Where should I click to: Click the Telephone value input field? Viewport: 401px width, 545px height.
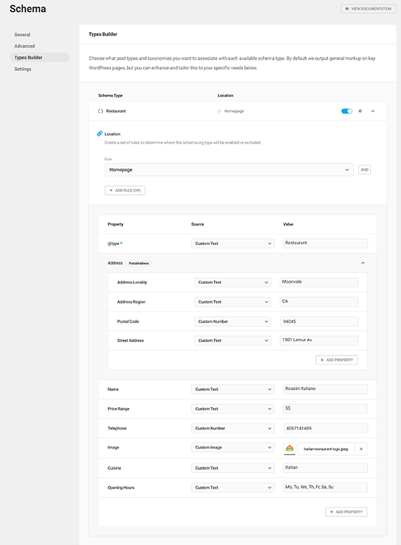tap(325, 429)
